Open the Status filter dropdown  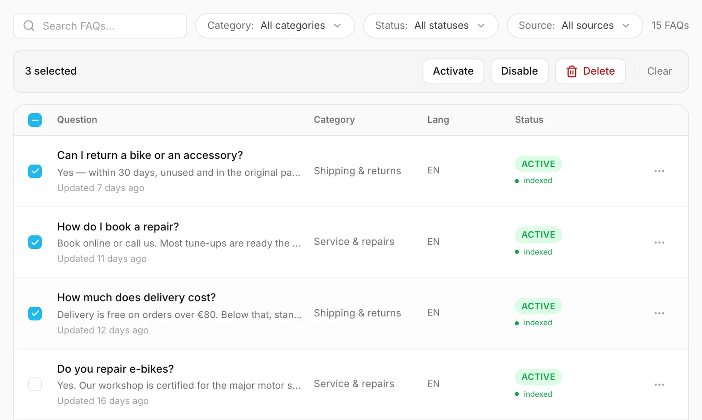[431, 25]
